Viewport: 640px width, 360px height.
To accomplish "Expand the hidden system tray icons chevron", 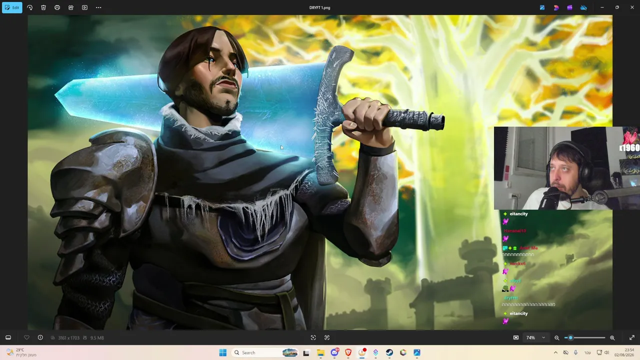I will point(556,352).
